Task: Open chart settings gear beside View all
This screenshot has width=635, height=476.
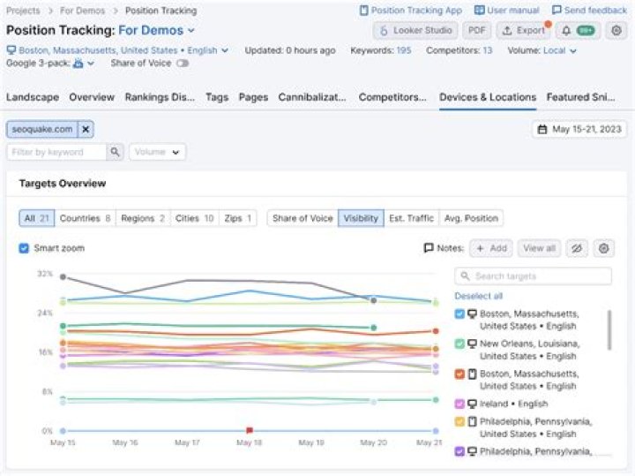Action: click(x=603, y=248)
